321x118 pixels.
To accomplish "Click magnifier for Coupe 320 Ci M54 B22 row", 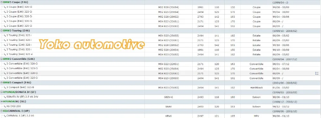I will pos(5,21).
